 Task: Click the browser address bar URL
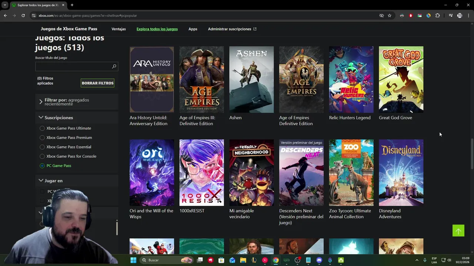point(88,16)
